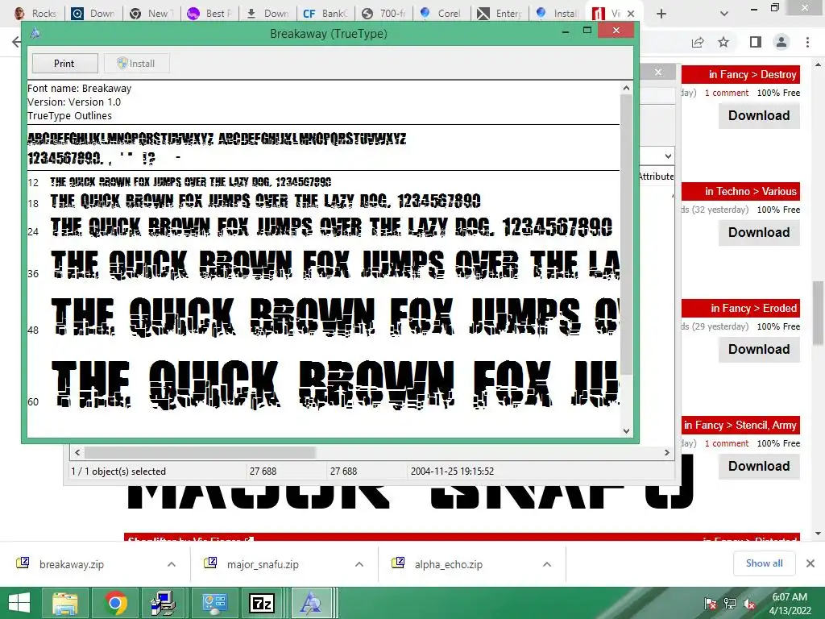
Task: Click the 7-Zip horizontal scrollbar left arrow
Action: pos(78,453)
